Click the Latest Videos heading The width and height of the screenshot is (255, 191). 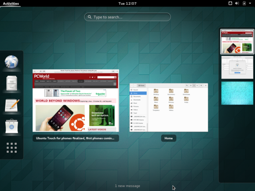point(97,130)
